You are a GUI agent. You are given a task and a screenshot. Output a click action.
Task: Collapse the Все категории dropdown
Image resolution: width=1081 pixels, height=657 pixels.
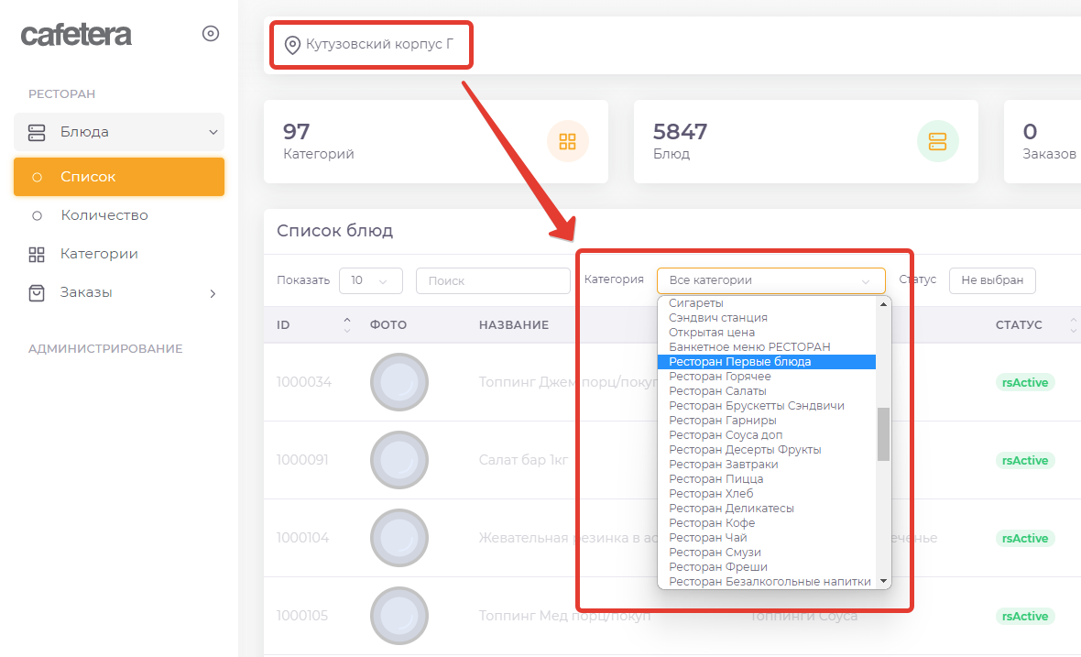(x=770, y=280)
